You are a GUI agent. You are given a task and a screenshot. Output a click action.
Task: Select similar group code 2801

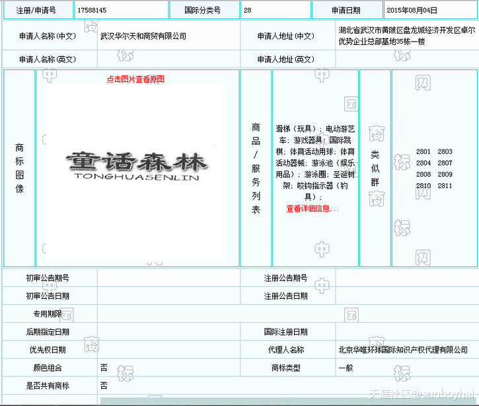coord(423,151)
